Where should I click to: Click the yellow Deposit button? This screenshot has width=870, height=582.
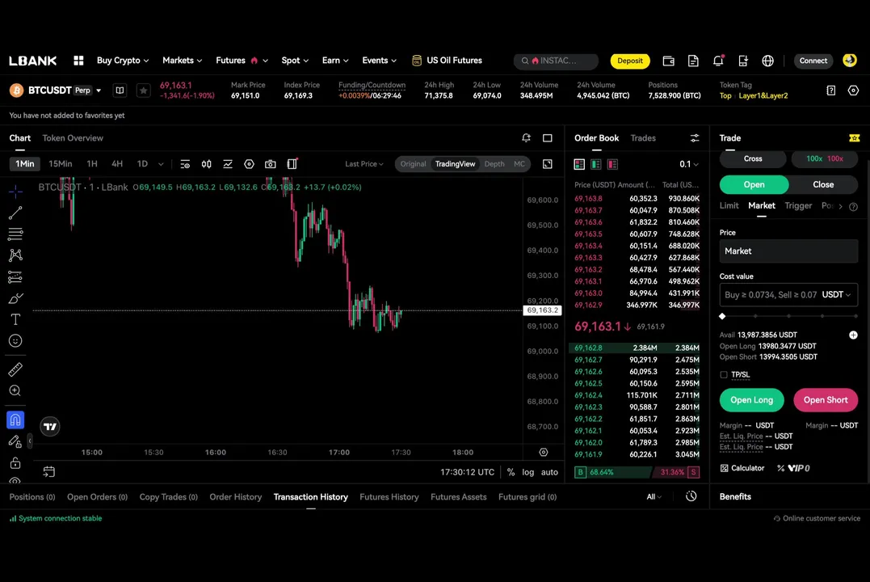pos(630,61)
